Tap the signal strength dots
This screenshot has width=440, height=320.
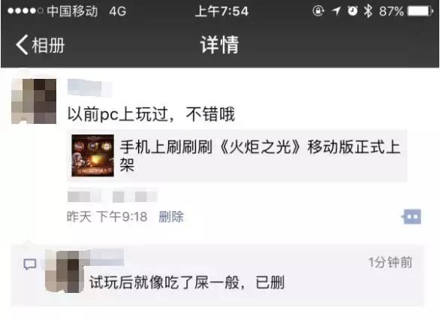(x=26, y=11)
